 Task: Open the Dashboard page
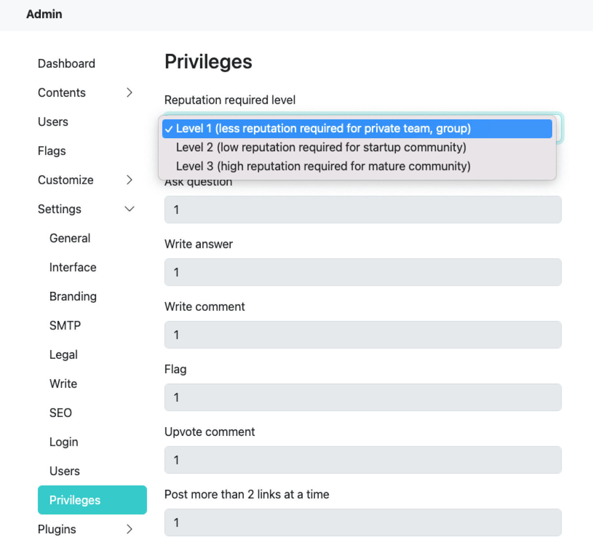(x=66, y=63)
